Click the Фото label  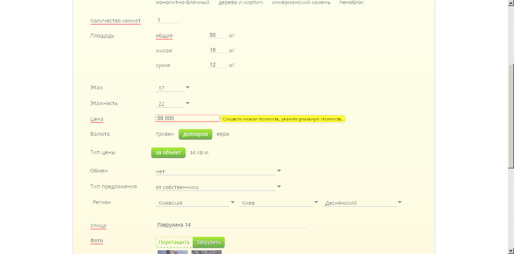click(97, 241)
